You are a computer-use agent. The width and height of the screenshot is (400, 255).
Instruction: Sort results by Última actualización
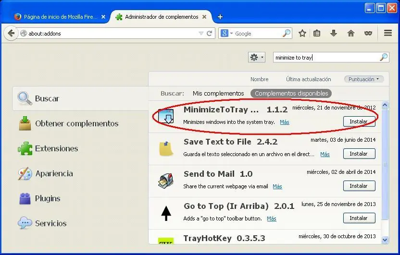309,79
